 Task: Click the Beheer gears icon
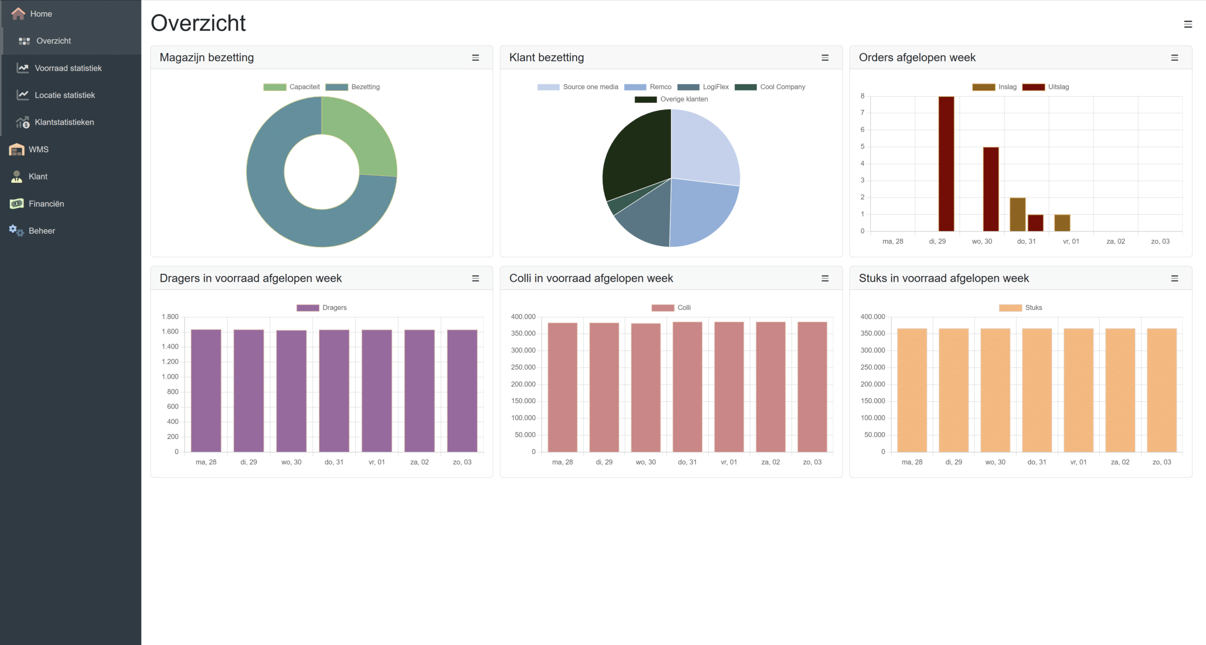pos(16,231)
